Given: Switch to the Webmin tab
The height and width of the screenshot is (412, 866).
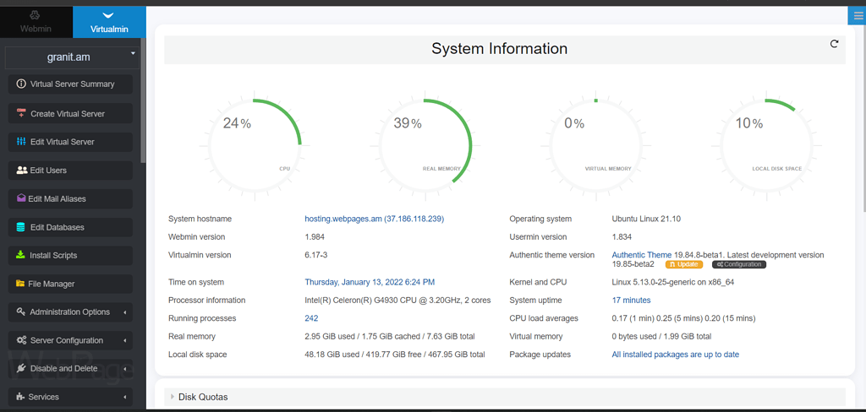Looking at the screenshot, I should (x=36, y=21).
